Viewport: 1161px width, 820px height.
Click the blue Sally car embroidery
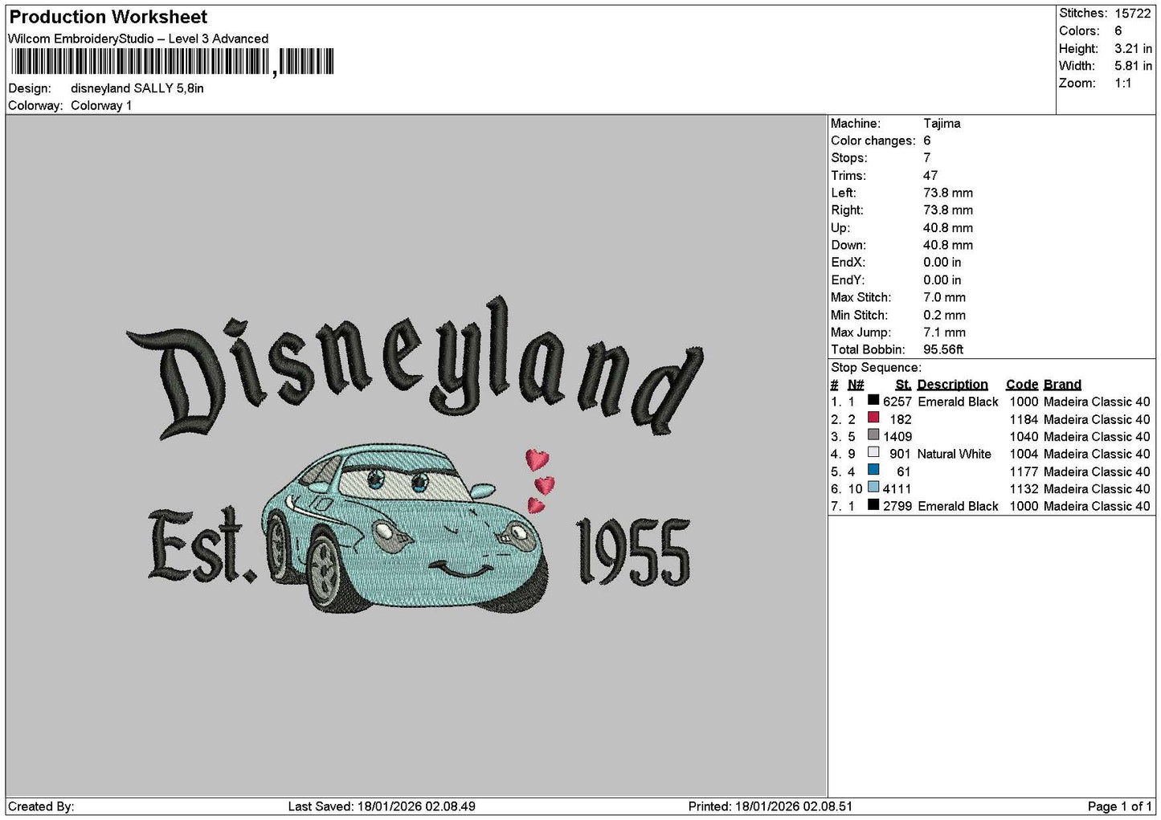(405, 528)
